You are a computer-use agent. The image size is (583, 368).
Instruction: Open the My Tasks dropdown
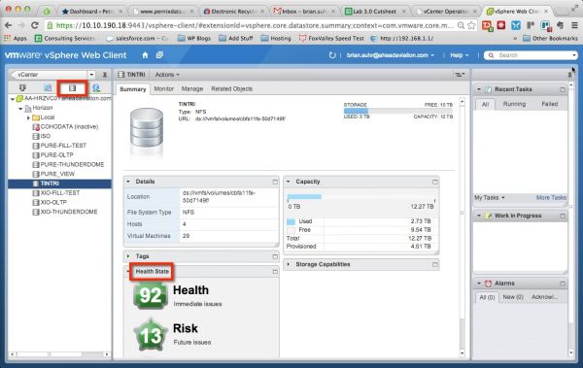point(490,198)
